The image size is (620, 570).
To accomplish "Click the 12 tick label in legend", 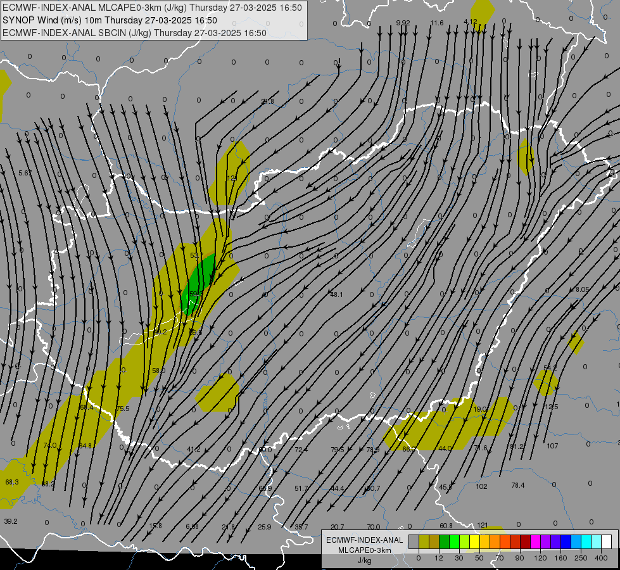I will pyautogui.click(x=438, y=558).
